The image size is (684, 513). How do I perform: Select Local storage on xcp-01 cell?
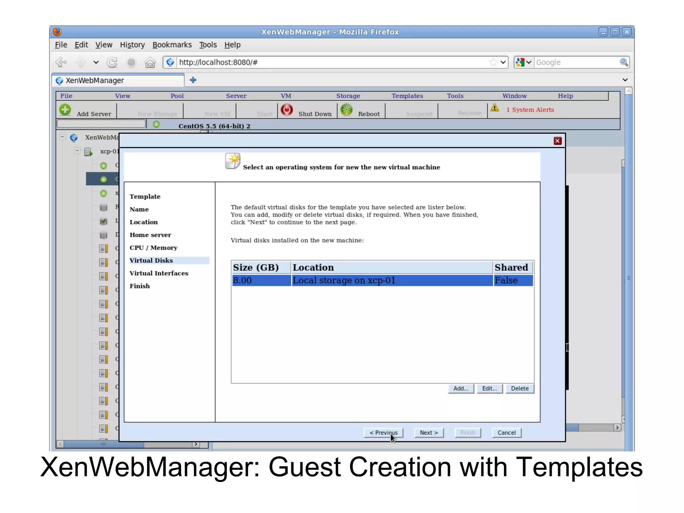pyautogui.click(x=392, y=280)
